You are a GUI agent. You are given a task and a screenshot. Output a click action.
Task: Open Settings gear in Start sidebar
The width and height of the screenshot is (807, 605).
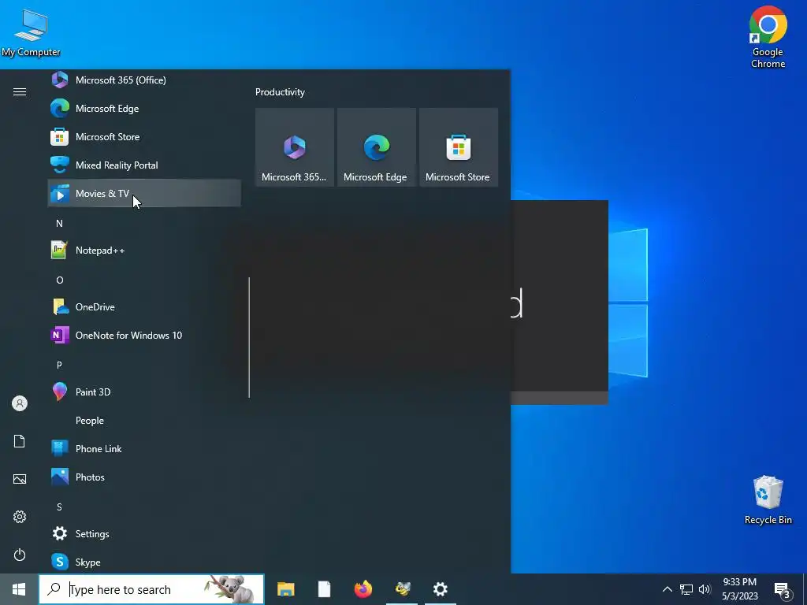pos(20,517)
